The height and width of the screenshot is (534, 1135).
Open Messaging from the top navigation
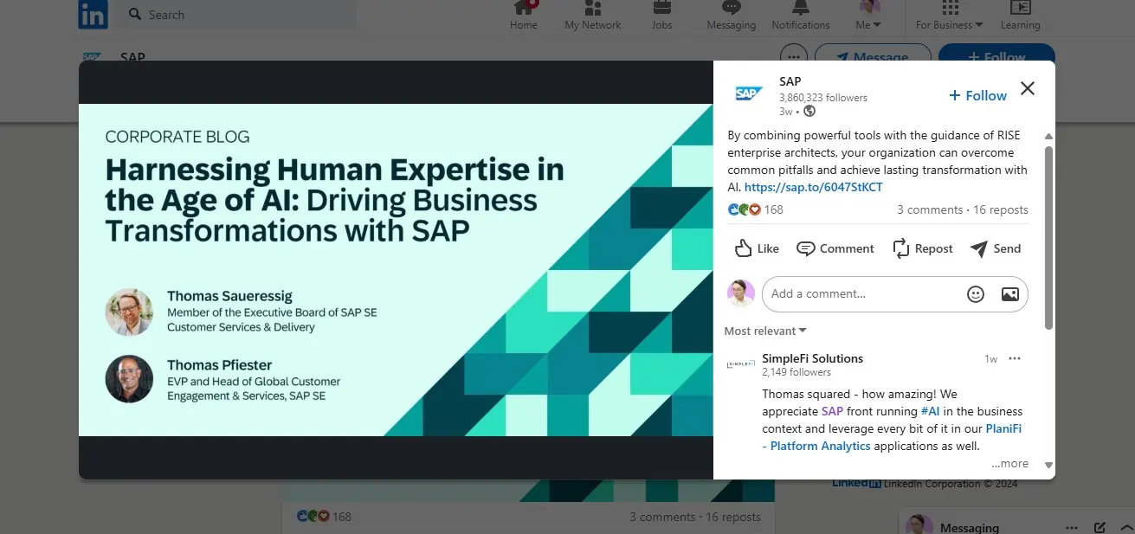[732, 16]
